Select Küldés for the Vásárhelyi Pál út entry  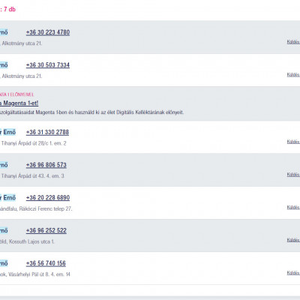click(293, 273)
